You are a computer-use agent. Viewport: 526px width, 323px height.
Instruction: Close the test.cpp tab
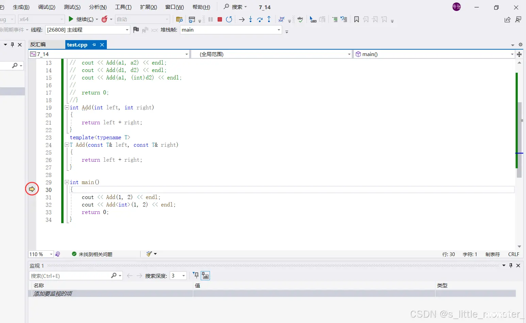tap(102, 44)
